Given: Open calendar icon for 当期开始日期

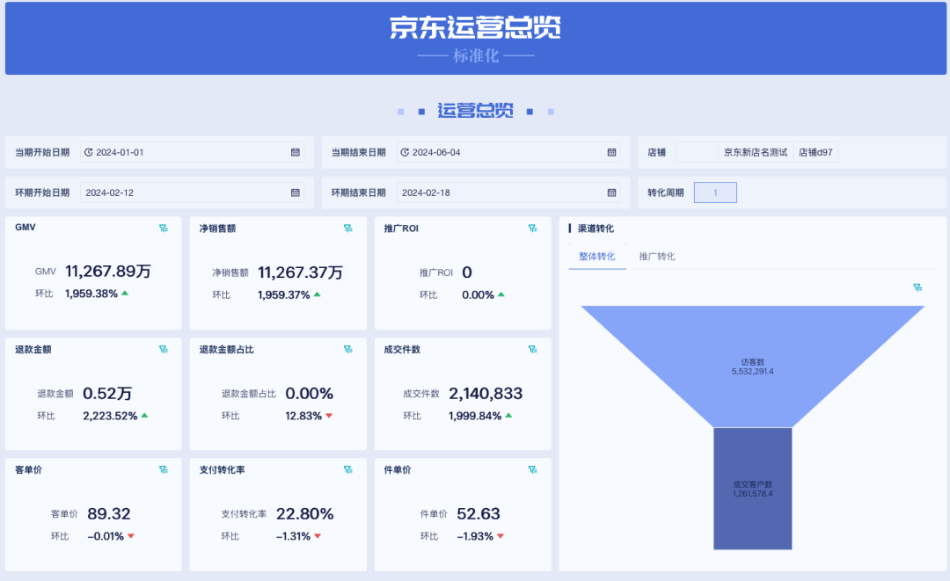Looking at the screenshot, I should (x=295, y=153).
